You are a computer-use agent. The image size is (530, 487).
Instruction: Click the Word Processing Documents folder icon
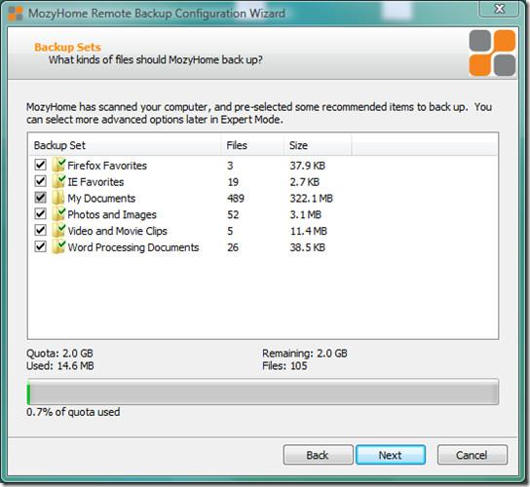pos(58,246)
